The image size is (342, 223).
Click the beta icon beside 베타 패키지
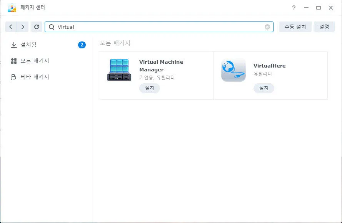coord(13,77)
